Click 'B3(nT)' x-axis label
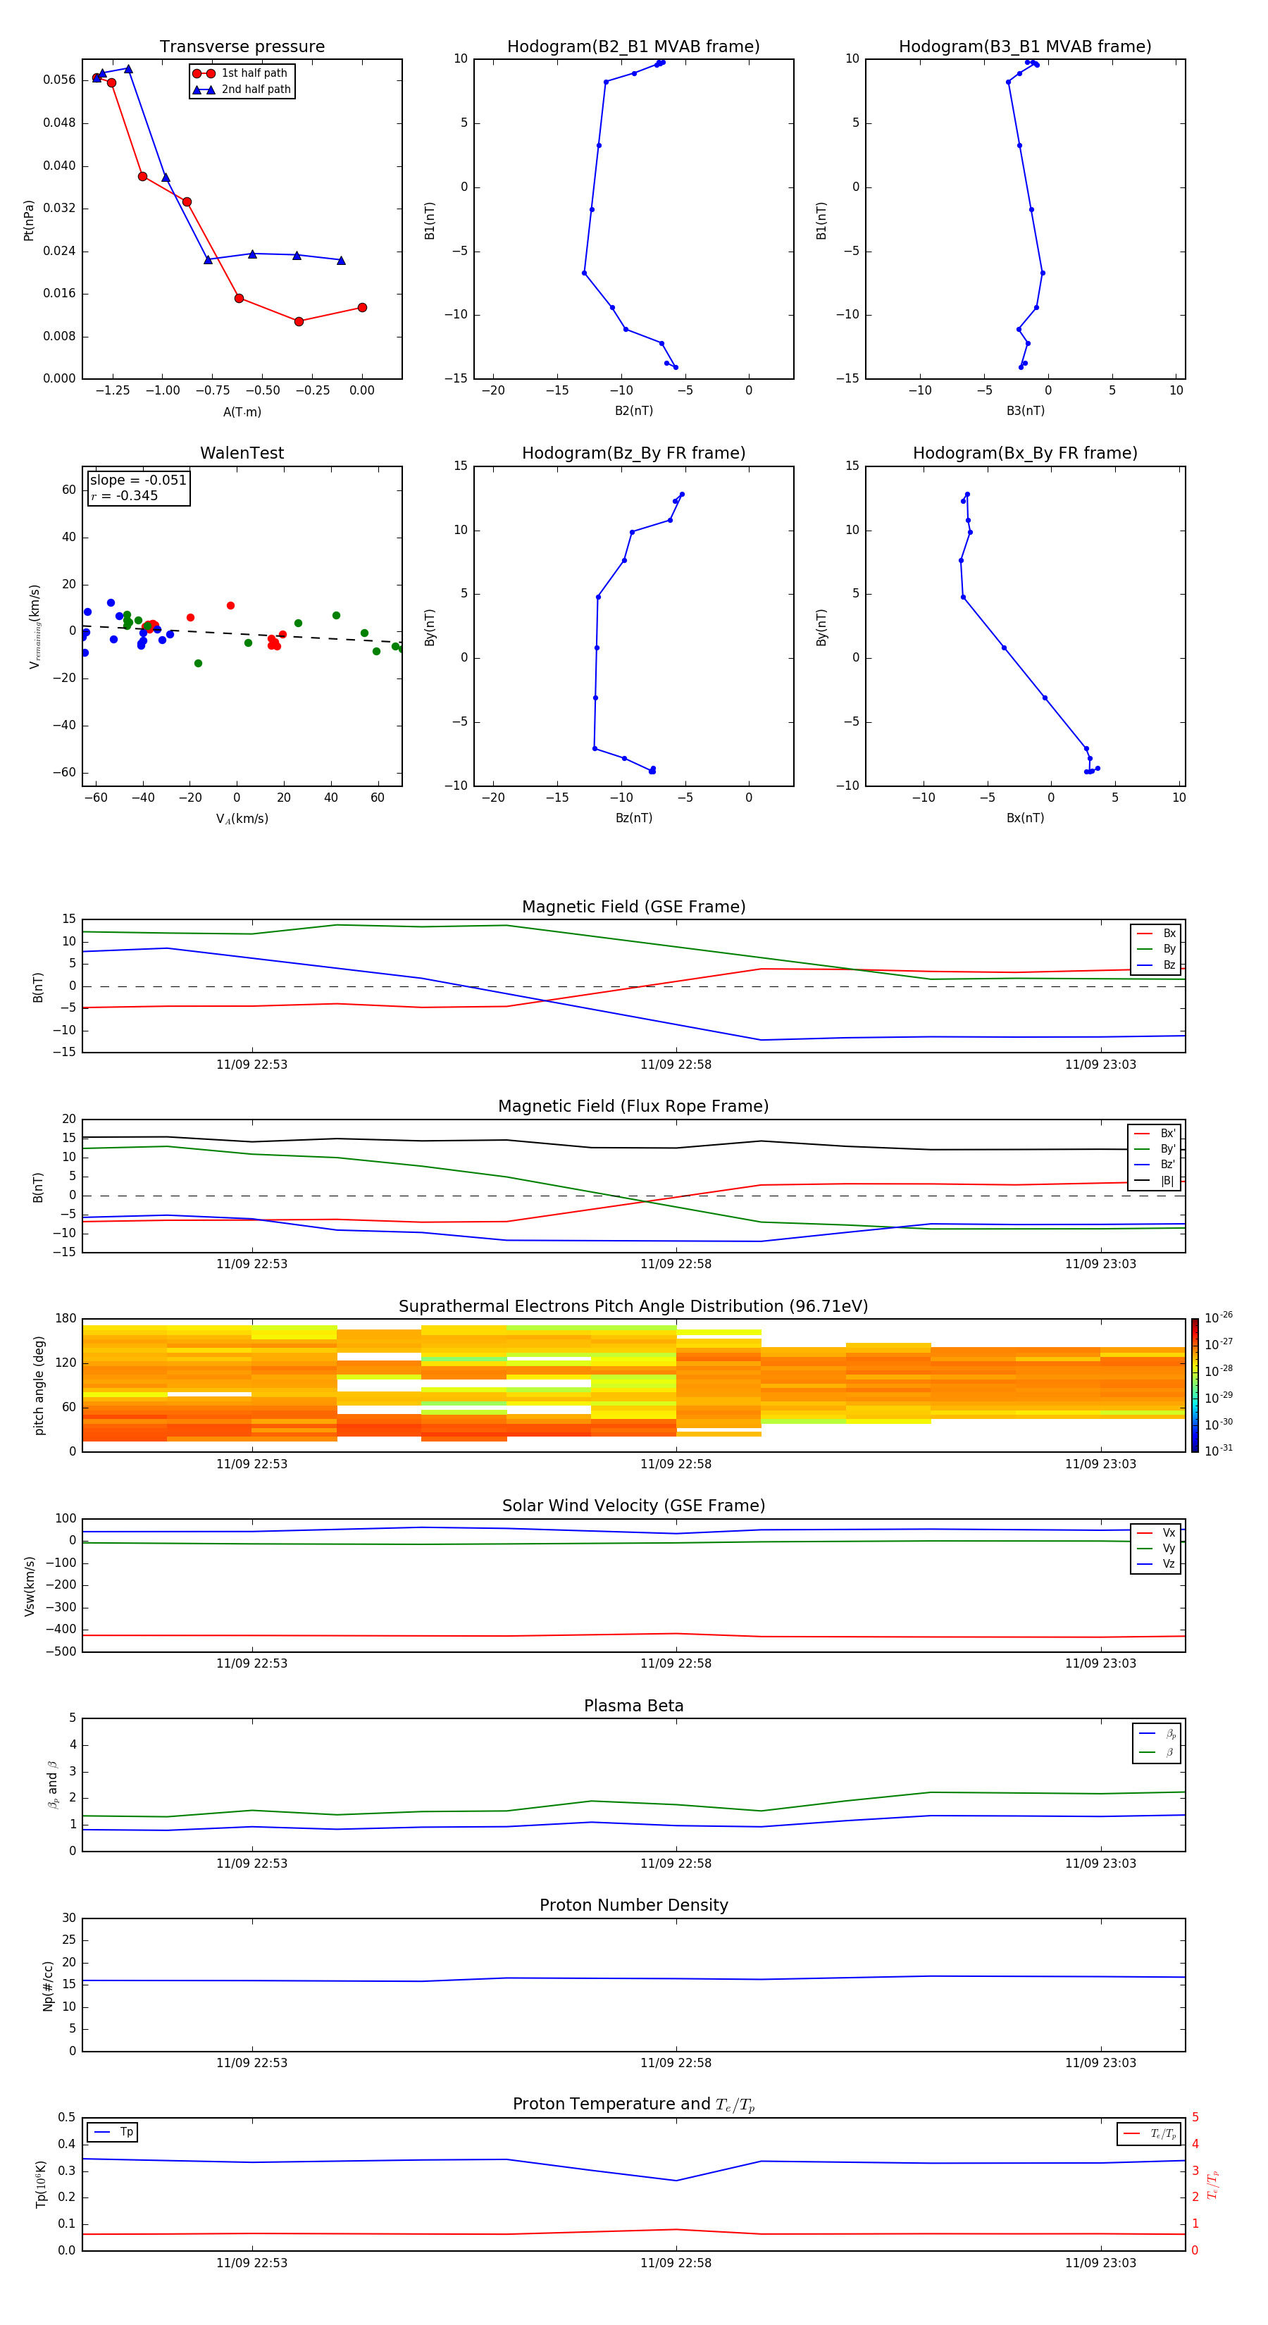 point(1025,411)
